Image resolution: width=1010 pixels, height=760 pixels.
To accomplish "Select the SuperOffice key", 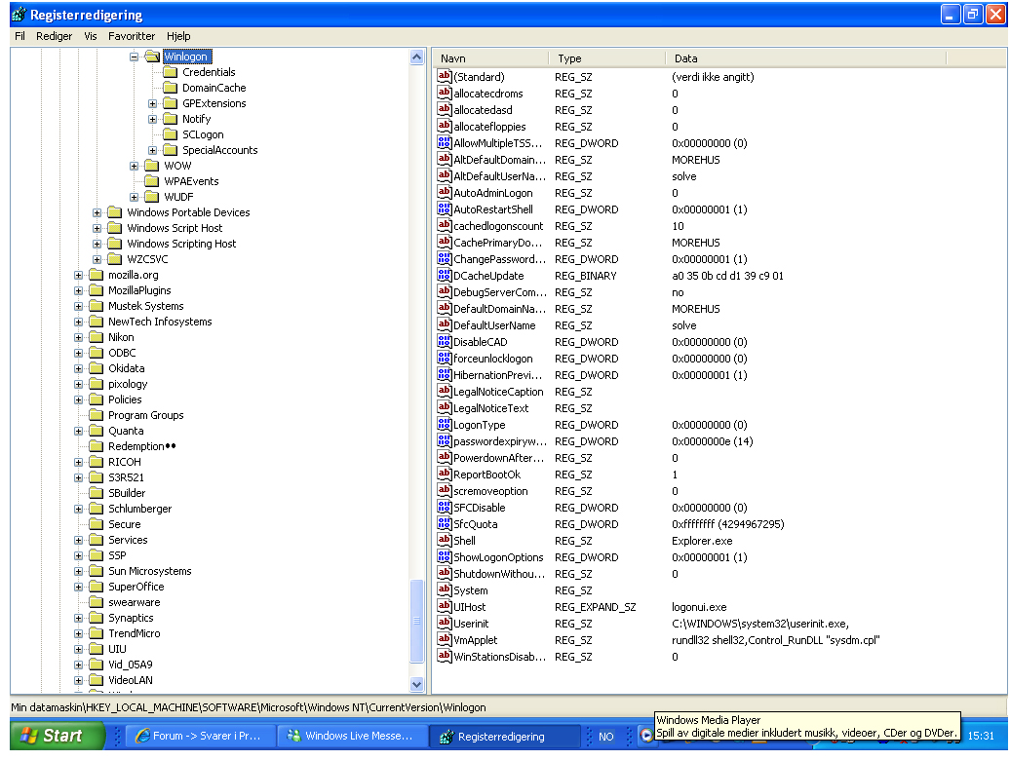I will coord(136,587).
